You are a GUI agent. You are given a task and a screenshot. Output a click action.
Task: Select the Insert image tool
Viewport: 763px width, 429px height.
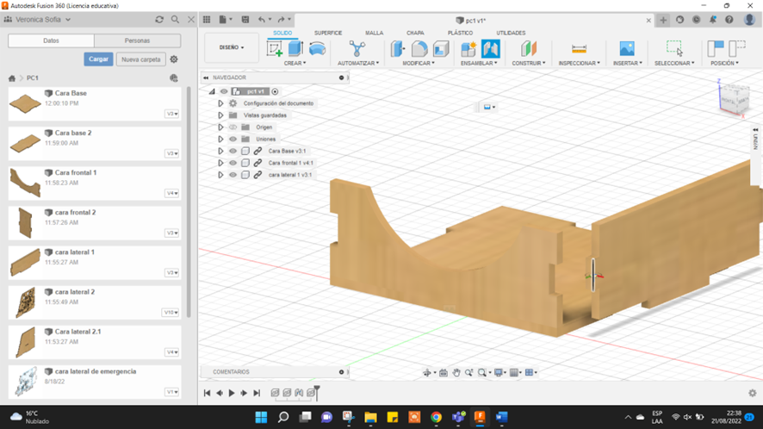pos(627,49)
